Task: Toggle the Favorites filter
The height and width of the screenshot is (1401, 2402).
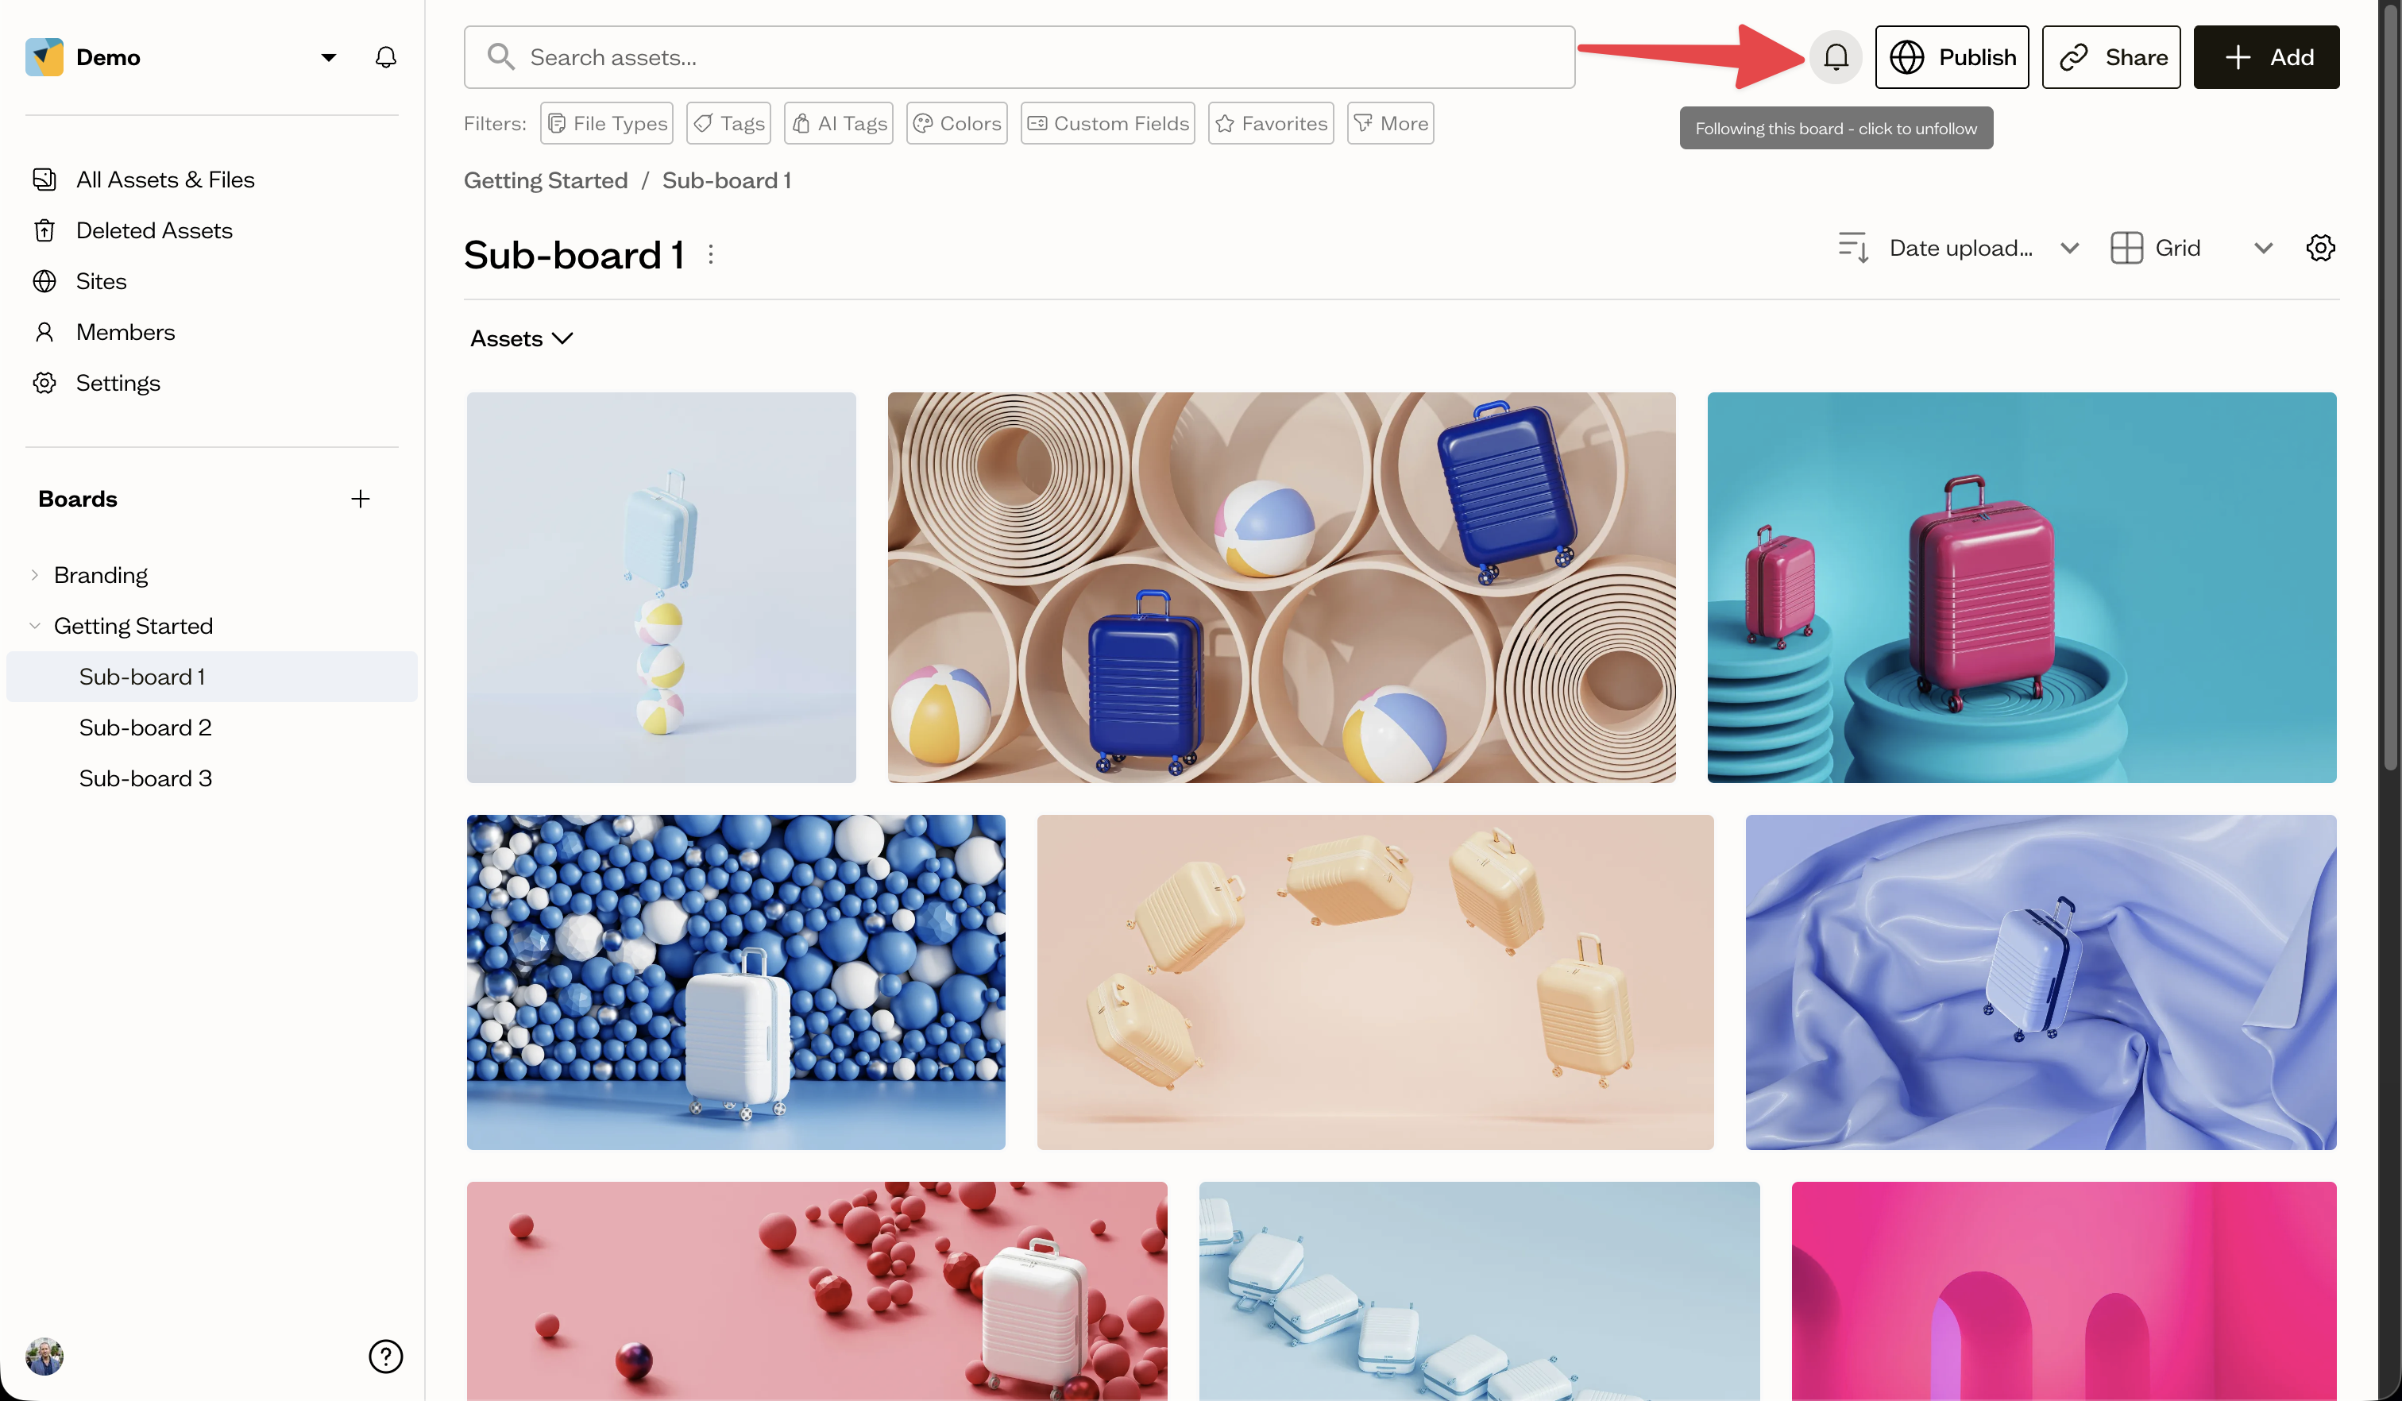Action: (1271, 123)
